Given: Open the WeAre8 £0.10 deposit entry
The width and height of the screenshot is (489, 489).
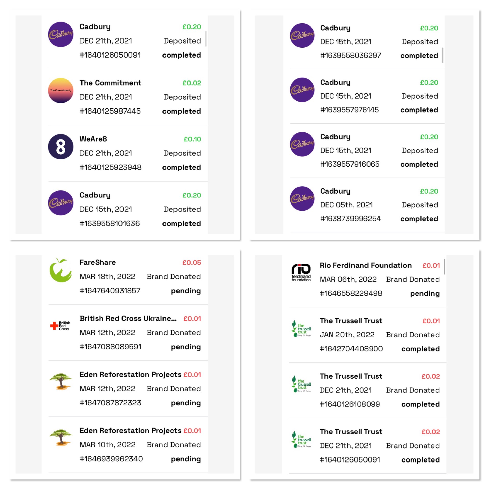Looking at the screenshot, I should pos(127,153).
